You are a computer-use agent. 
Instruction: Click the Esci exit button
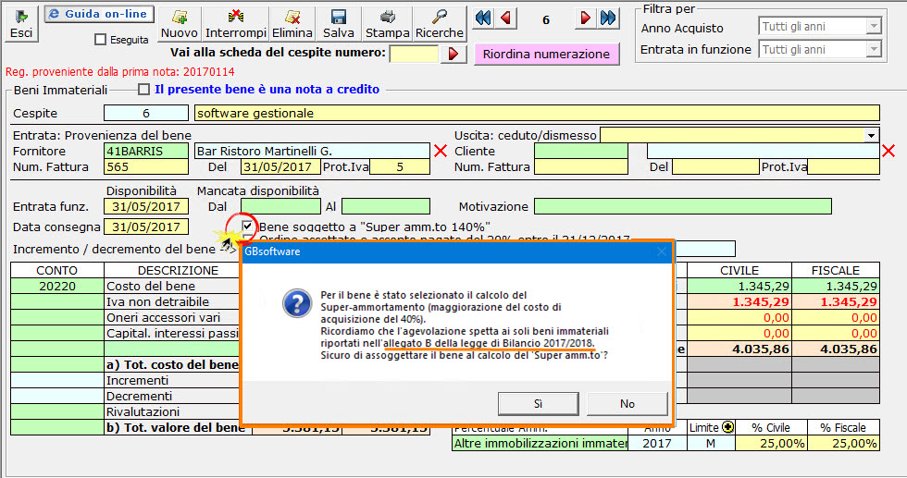[x=21, y=24]
